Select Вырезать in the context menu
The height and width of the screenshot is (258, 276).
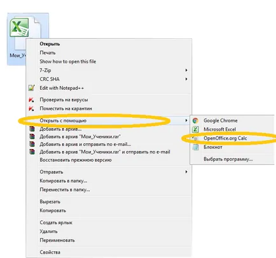pos(50,202)
